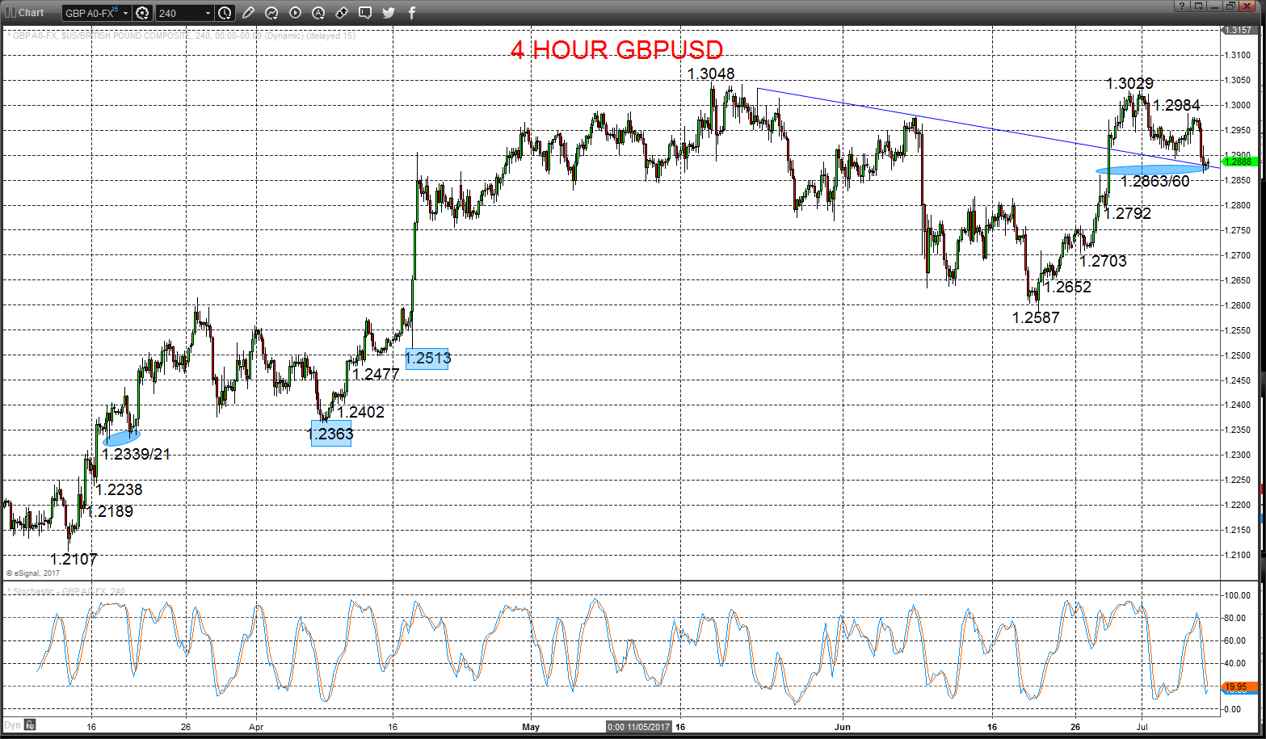The image size is (1266, 739).
Task: Click the Chart window title label
Action: tap(32, 12)
